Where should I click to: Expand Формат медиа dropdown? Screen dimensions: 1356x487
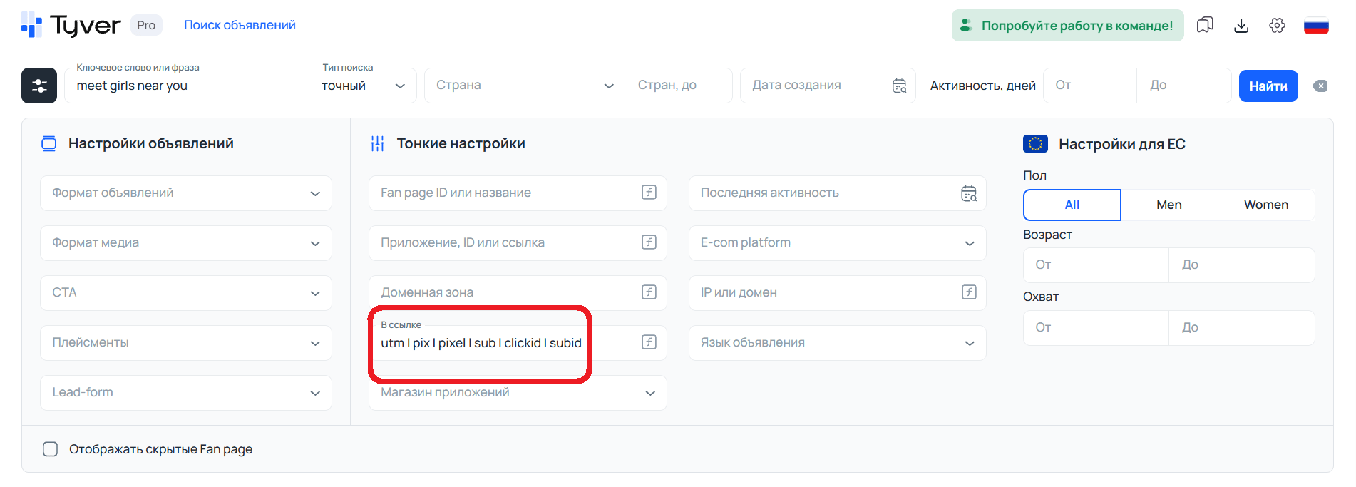(x=186, y=243)
